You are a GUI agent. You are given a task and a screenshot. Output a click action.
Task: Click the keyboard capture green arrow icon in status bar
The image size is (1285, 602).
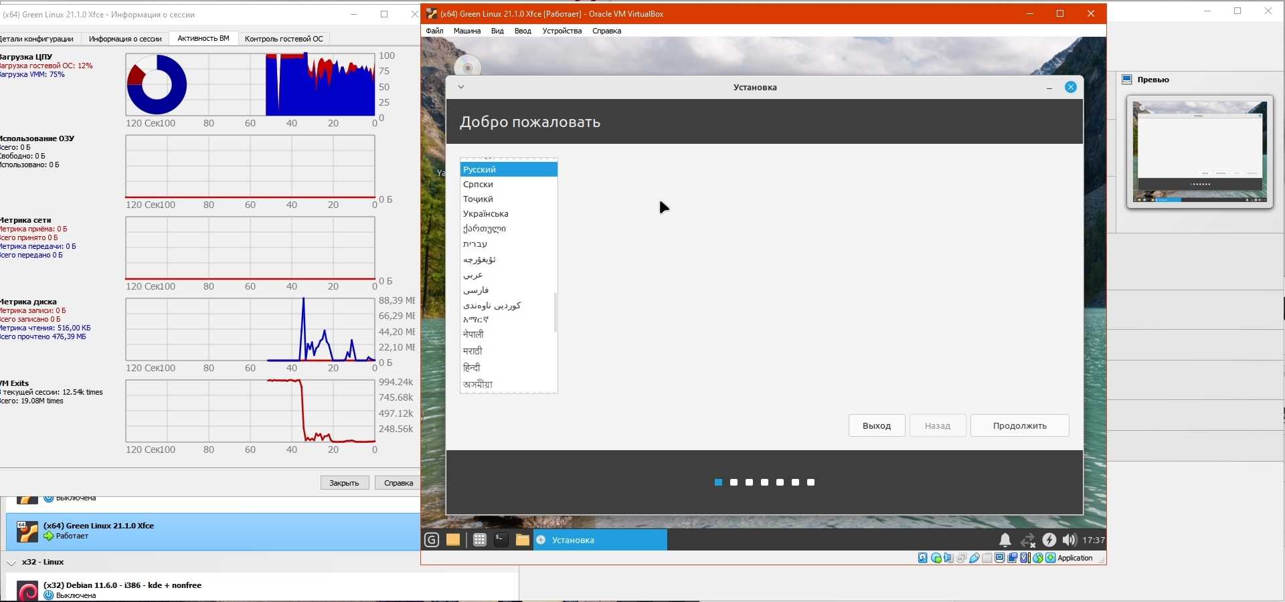click(1050, 558)
